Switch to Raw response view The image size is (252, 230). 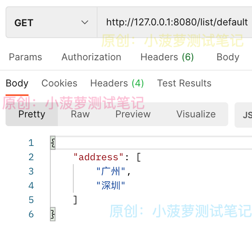(x=80, y=114)
